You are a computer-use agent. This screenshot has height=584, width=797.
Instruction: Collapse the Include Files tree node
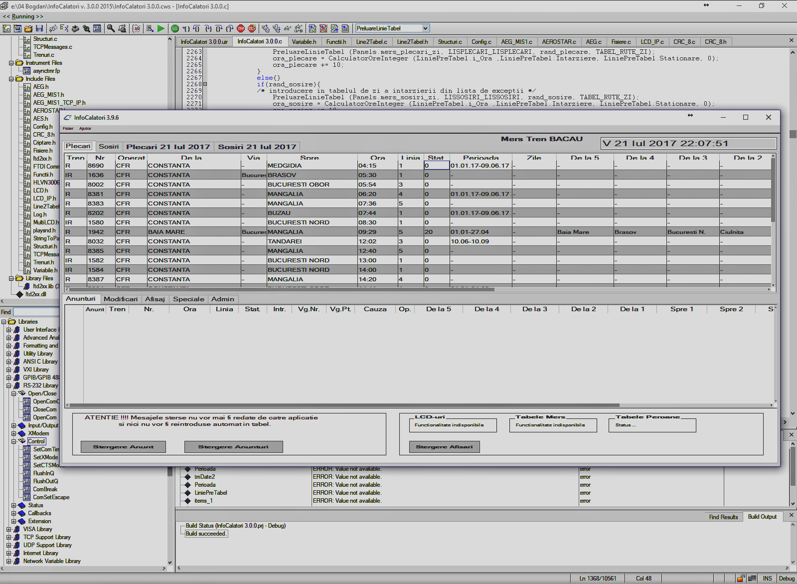11,79
